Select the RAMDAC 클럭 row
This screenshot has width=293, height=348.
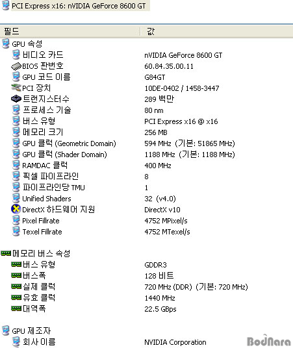[146, 166]
